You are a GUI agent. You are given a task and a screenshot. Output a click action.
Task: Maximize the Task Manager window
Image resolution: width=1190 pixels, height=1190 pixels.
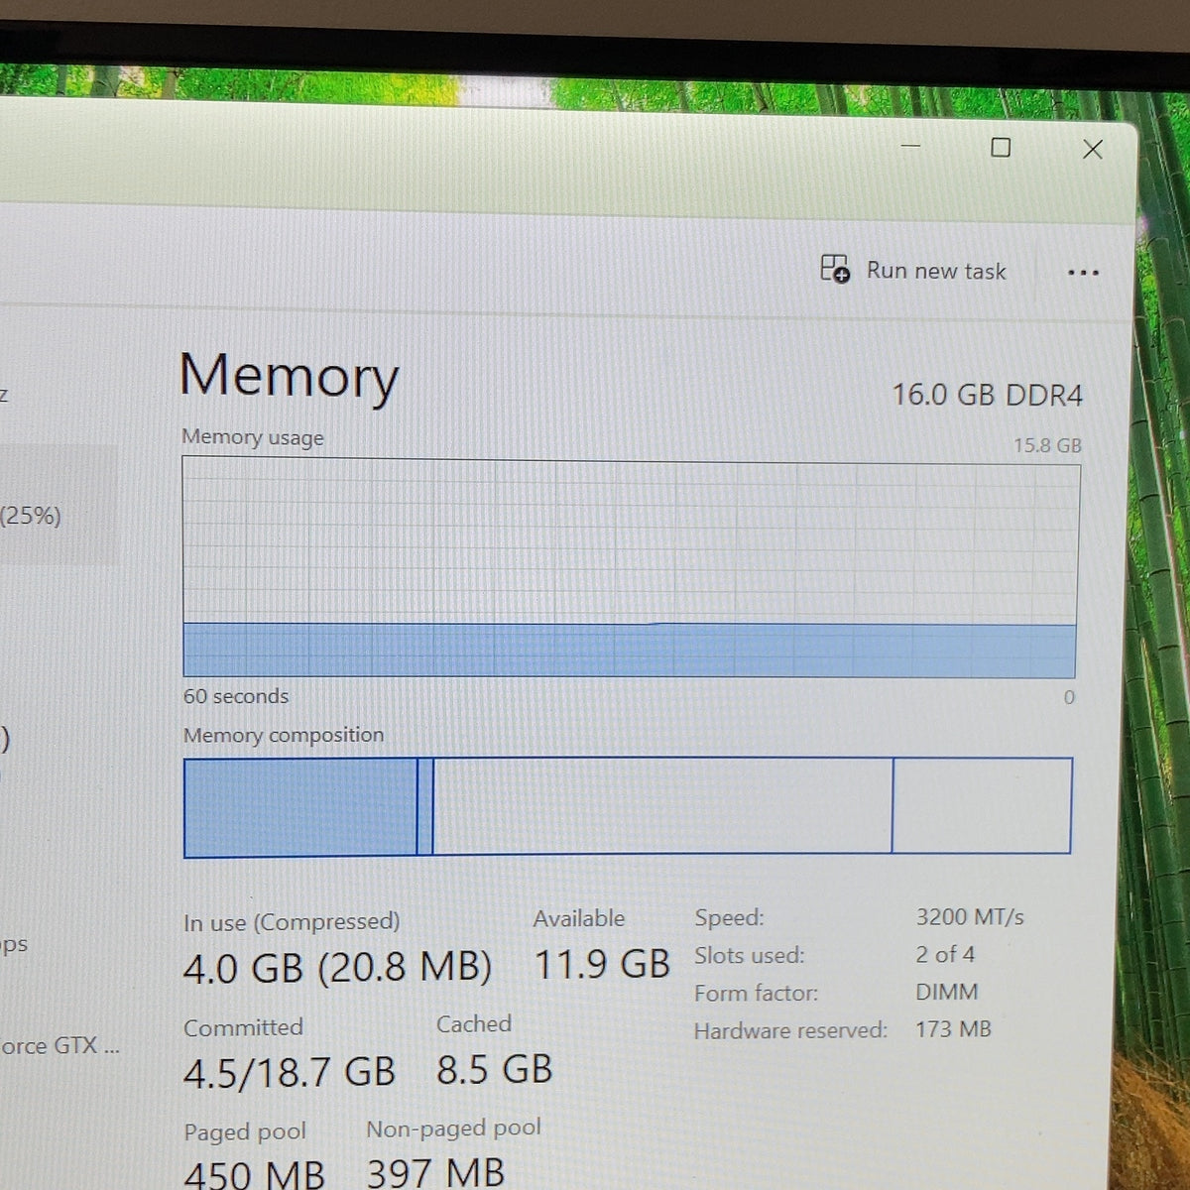1001,148
